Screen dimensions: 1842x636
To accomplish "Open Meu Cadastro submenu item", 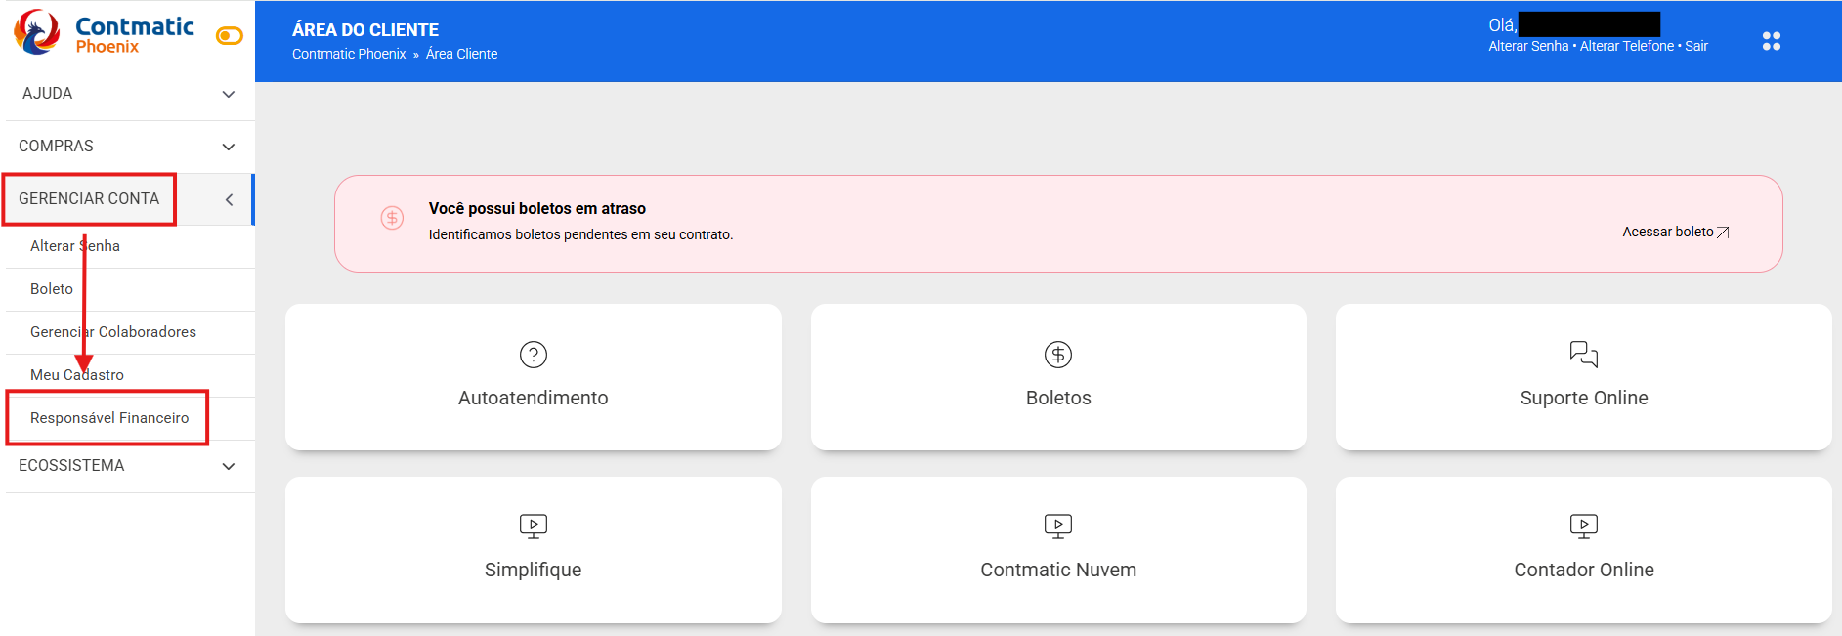I will 130,375.
